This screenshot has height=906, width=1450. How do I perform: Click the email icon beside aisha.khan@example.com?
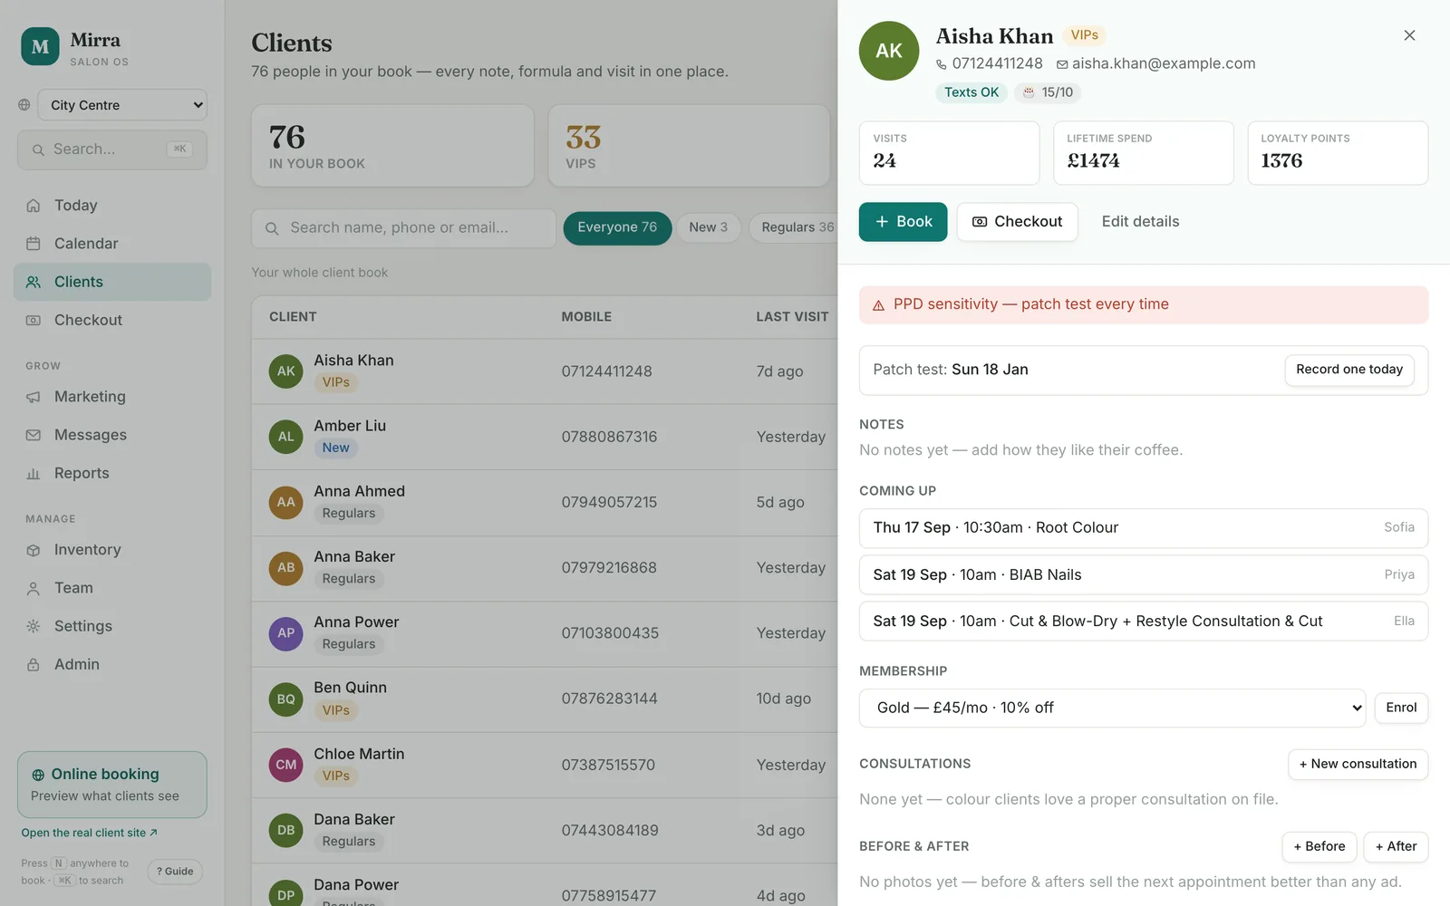[1062, 64]
